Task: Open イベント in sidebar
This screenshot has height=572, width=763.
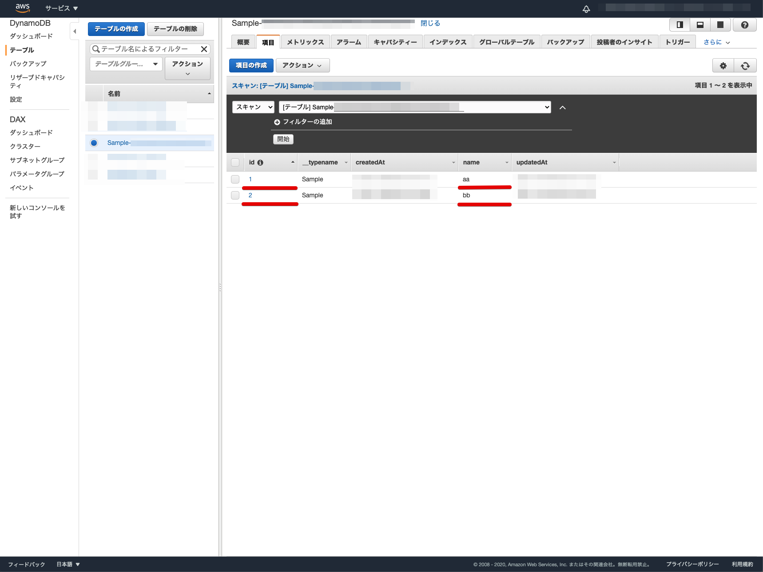Action: point(22,188)
